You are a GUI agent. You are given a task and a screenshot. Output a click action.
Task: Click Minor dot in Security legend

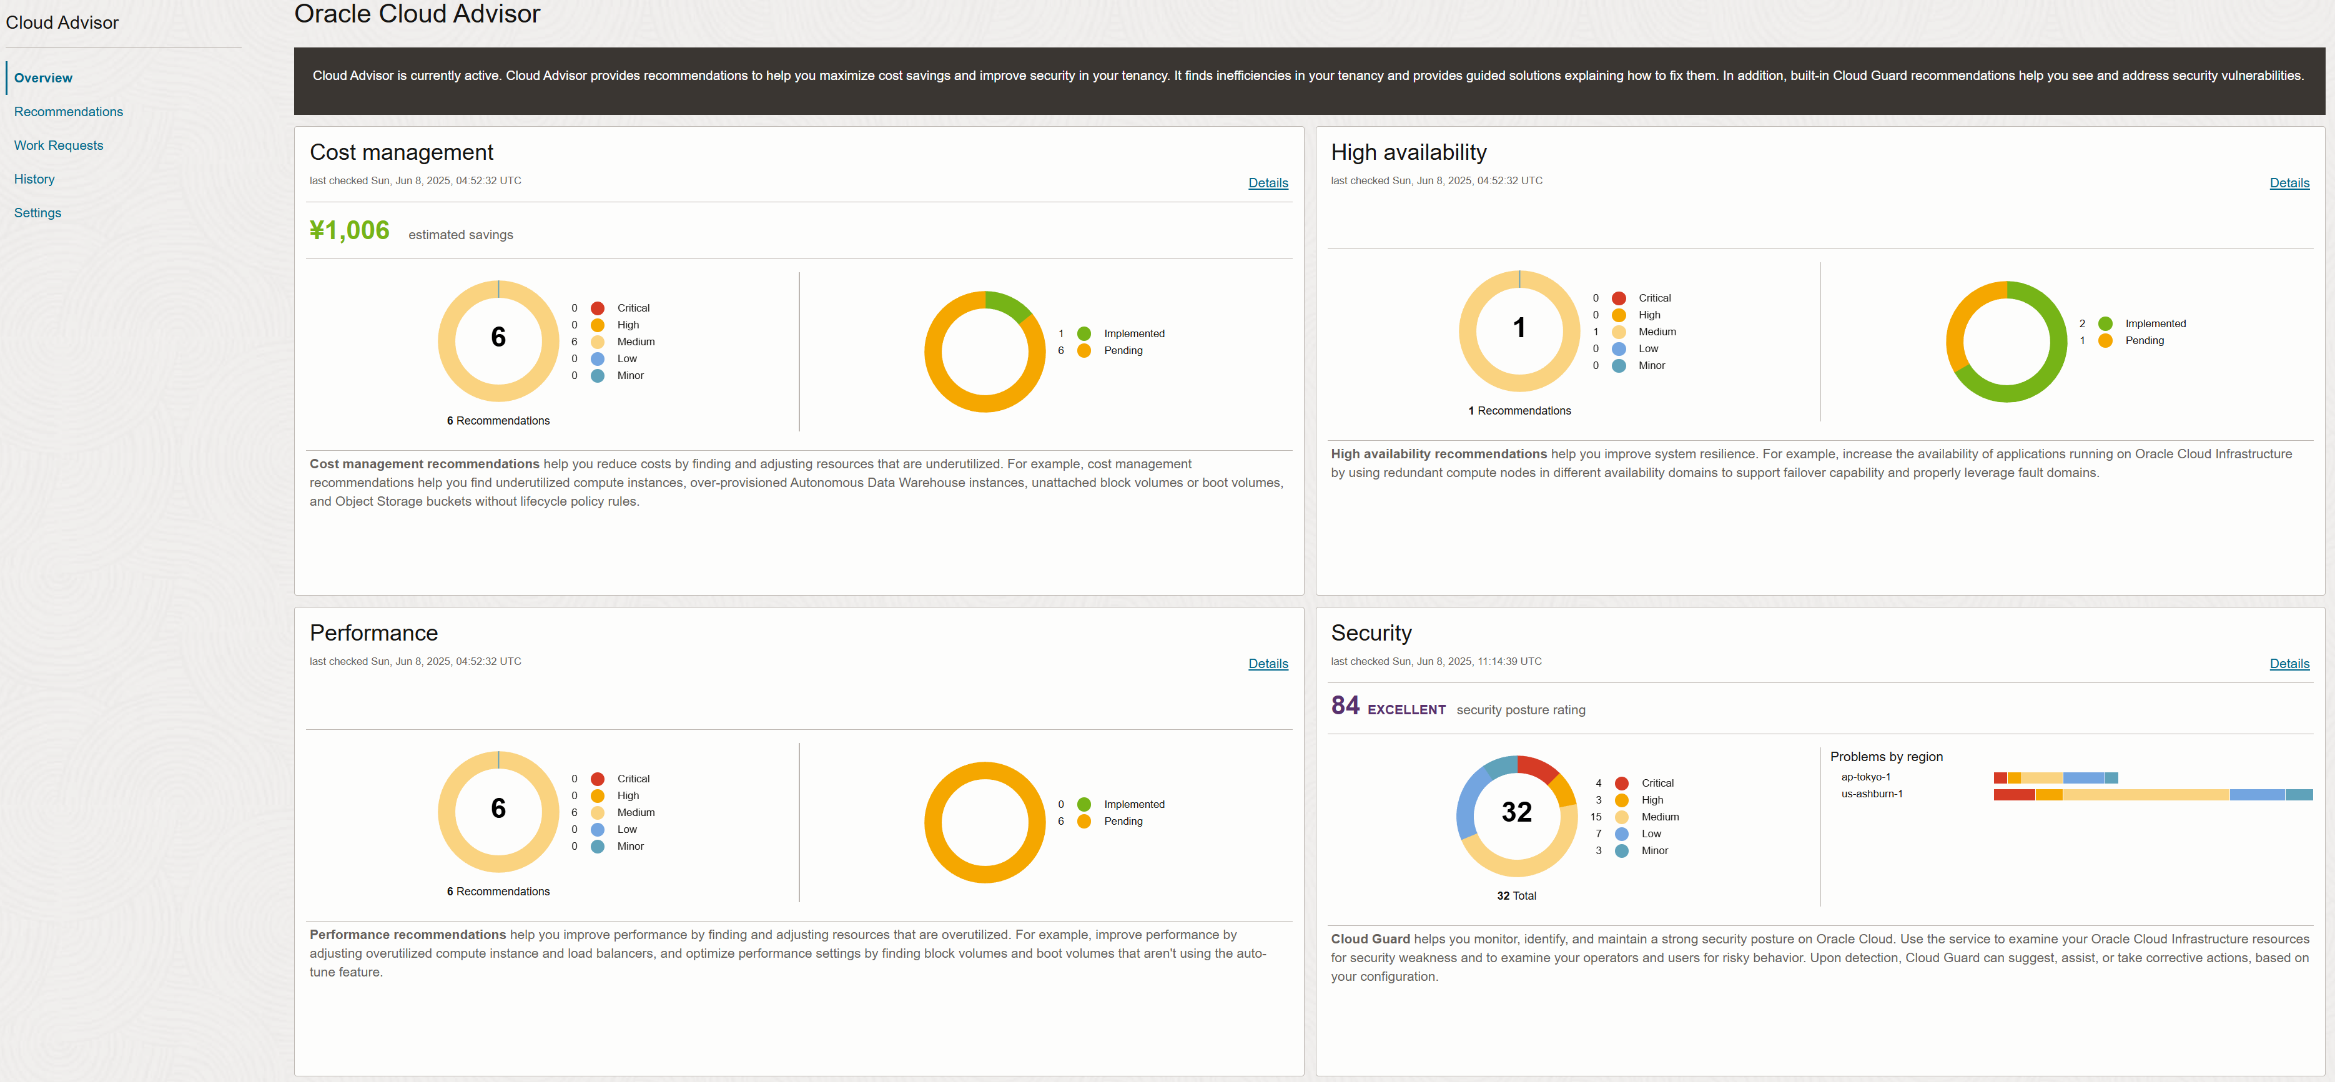pos(1622,851)
